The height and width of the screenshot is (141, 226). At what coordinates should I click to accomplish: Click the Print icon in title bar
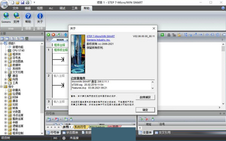click(x=27, y=3)
